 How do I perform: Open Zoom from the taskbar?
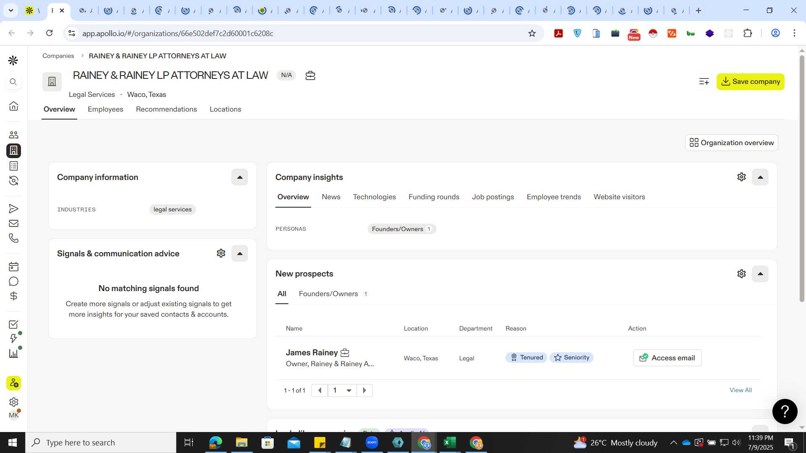(372, 443)
